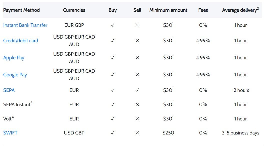Open the Apple Pay link
The image size is (264, 147).
coord(14,58)
